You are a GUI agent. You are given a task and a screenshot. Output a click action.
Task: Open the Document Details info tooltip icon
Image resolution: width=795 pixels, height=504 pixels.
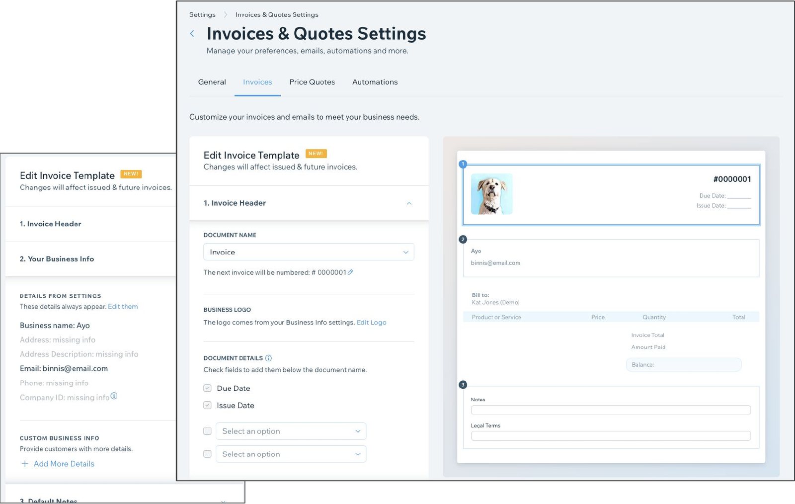pos(269,358)
